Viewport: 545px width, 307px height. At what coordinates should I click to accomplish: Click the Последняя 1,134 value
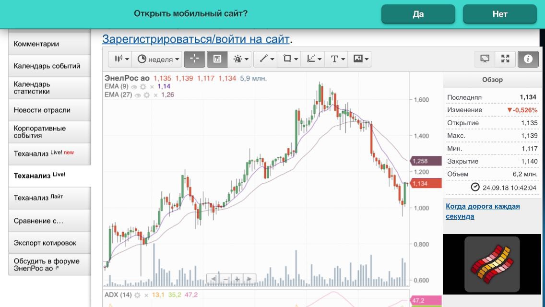pos(528,97)
